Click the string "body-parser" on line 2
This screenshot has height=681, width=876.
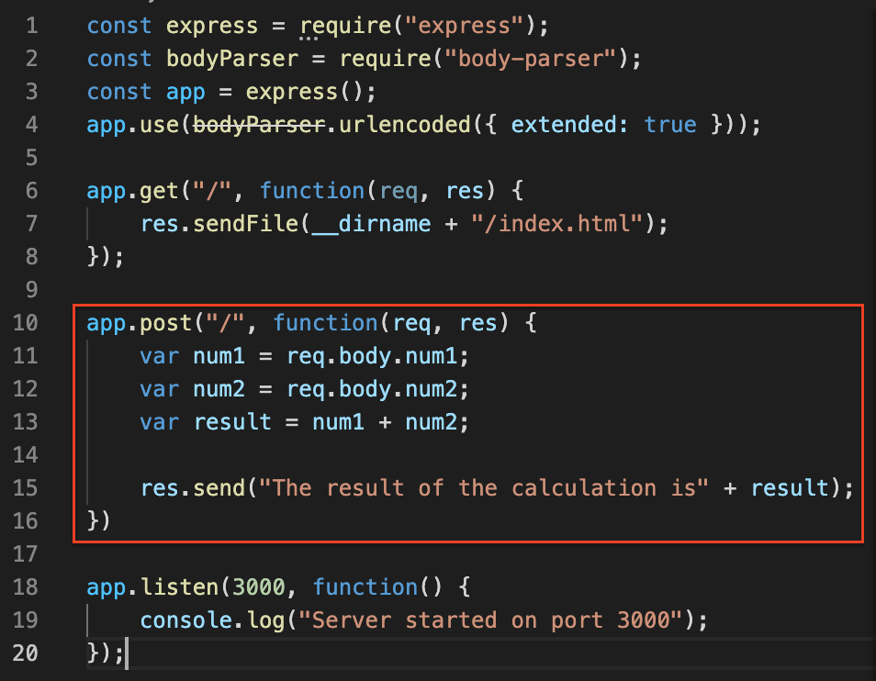(530, 59)
